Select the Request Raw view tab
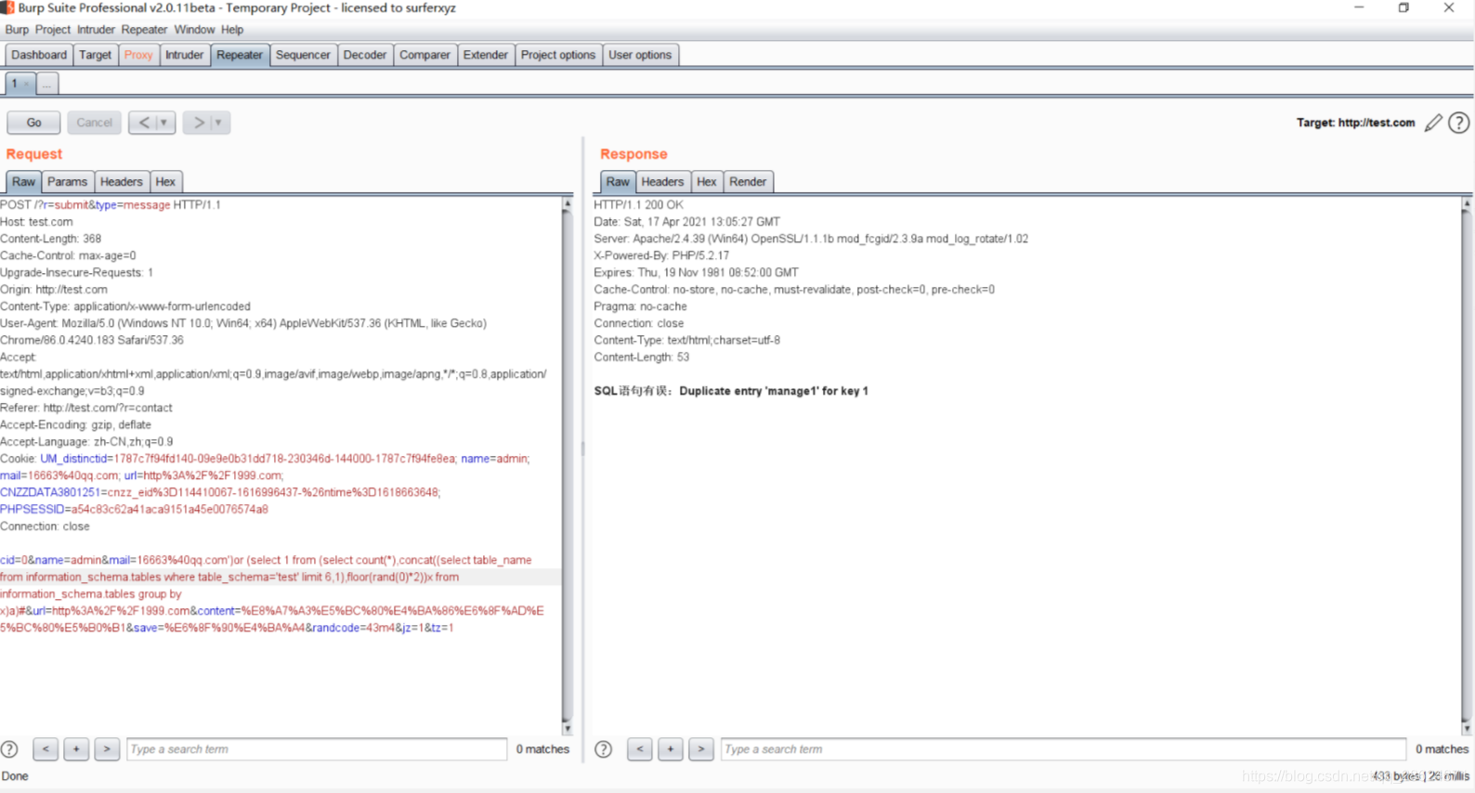This screenshot has width=1475, height=793. [23, 182]
